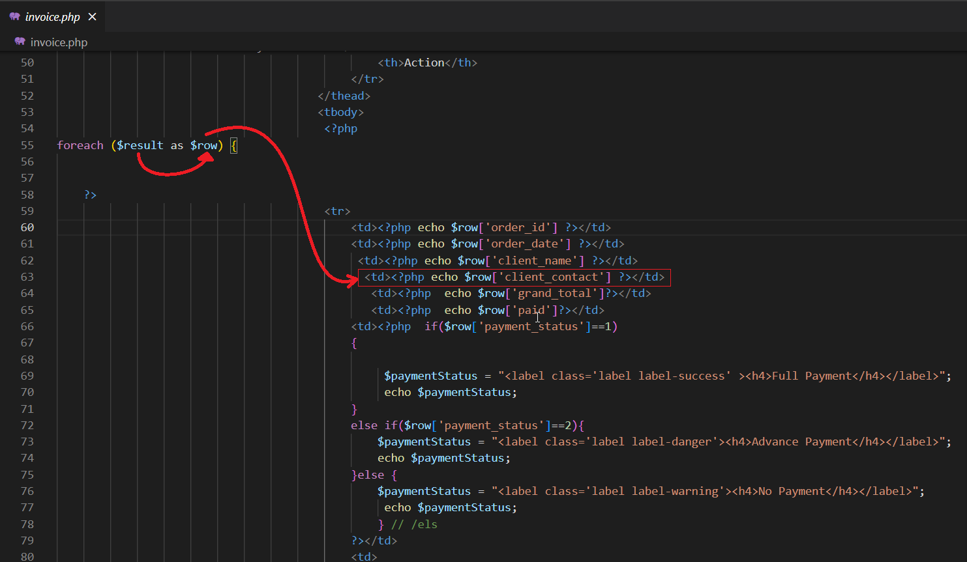Click line number 66 in the gutter
Screen dimensions: 967x562
click(27, 326)
